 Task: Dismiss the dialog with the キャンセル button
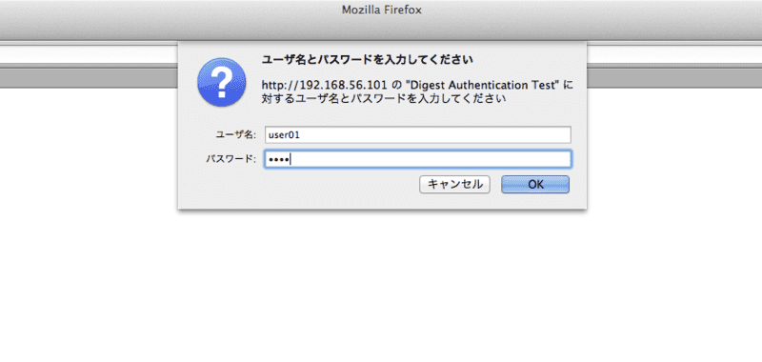(454, 185)
